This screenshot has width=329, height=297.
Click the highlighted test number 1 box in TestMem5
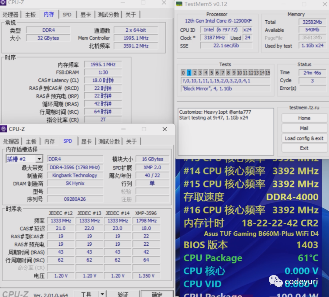coord(189,73)
